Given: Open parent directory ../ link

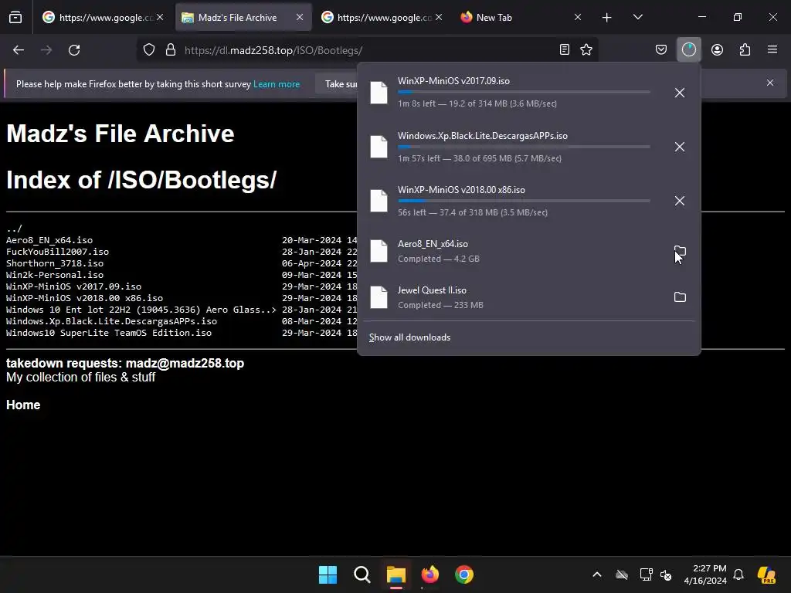Looking at the screenshot, I should [14, 229].
